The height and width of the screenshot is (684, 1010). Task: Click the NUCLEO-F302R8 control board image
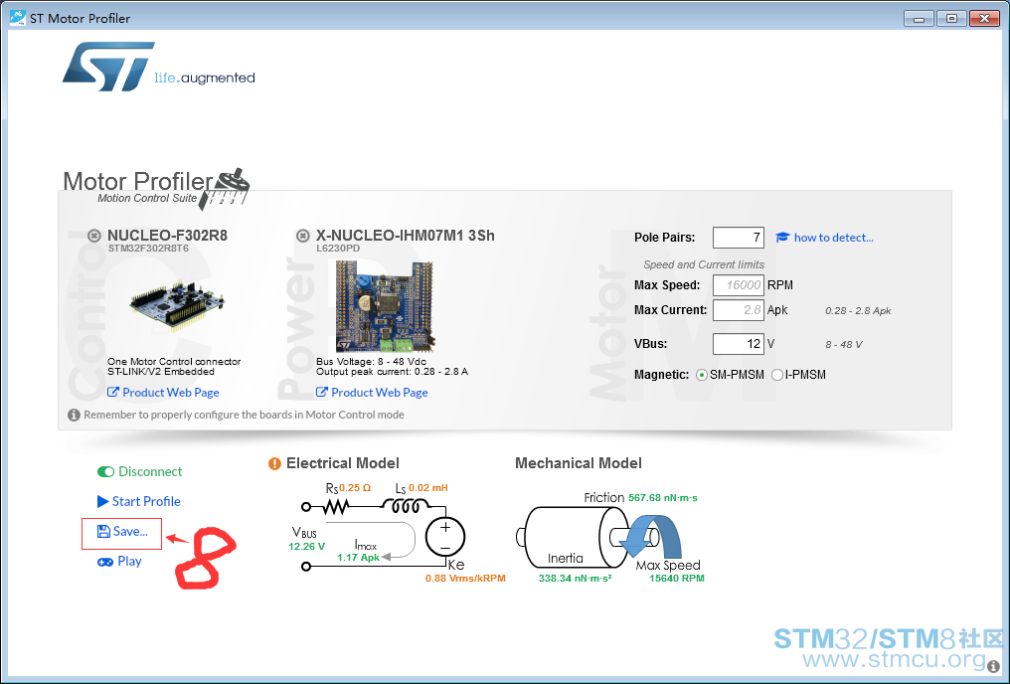pyautogui.click(x=177, y=305)
